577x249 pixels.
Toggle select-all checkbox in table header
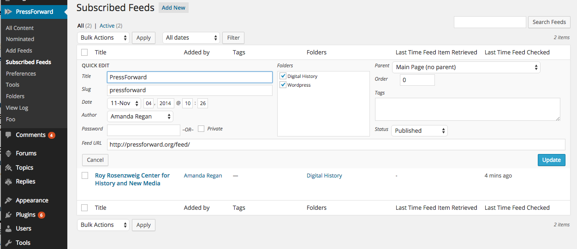click(x=84, y=52)
